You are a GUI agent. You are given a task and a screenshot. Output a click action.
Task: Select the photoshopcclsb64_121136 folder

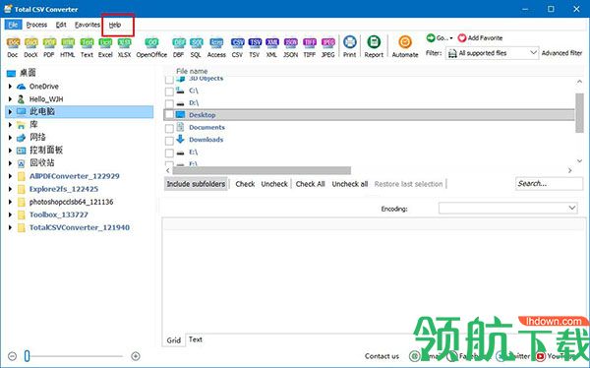coord(71,202)
